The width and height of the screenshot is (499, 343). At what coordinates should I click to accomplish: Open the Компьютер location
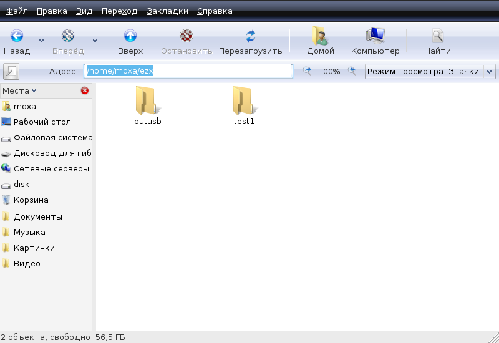tap(375, 41)
